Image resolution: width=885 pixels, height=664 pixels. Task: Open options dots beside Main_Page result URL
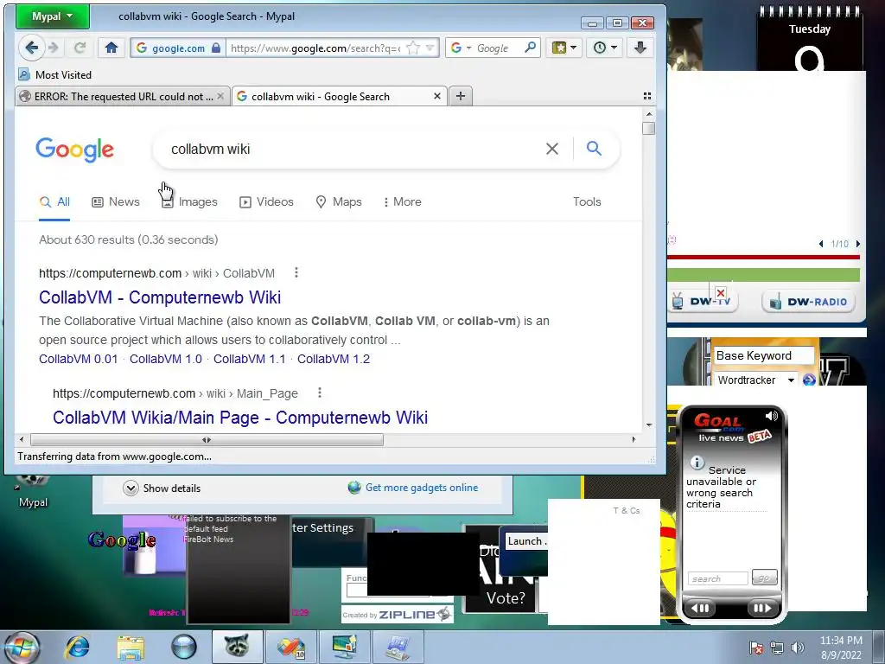(x=320, y=393)
